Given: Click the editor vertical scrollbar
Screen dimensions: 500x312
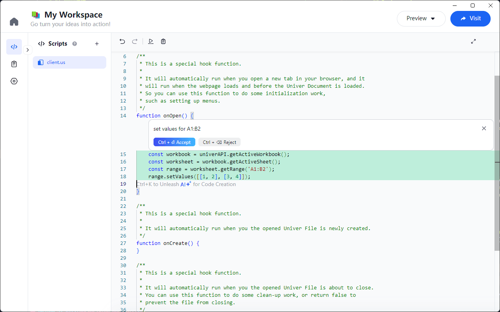Looking at the screenshot, I should [497, 163].
